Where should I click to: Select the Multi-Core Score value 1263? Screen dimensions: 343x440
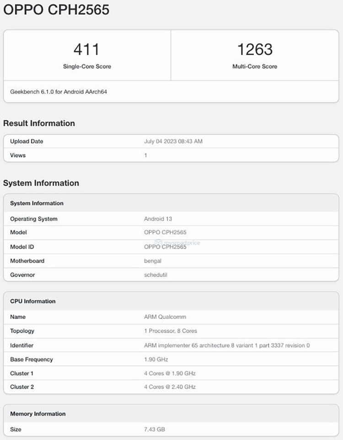pyautogui.click(x=255, y=49)
